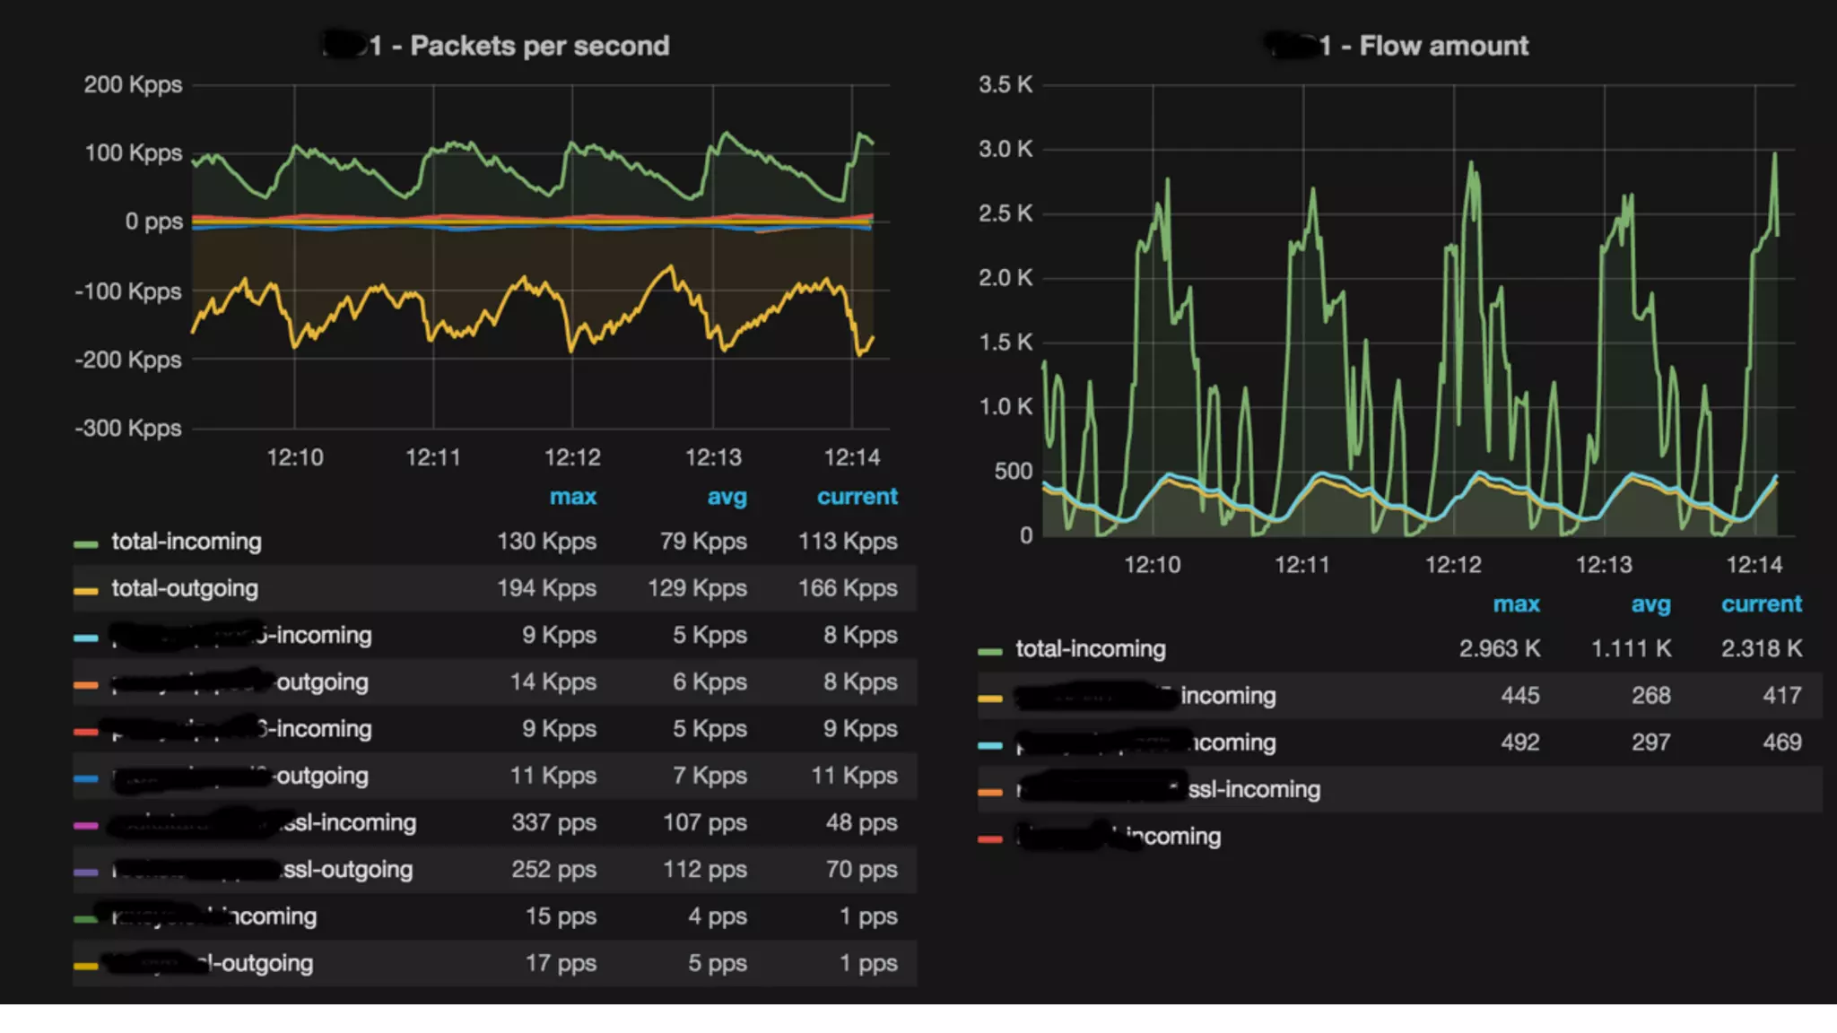This screenshot has width=1837, height=1033.
Task: Click the red incoming swatch in Flow amount legend
Action: click(990, 839)
